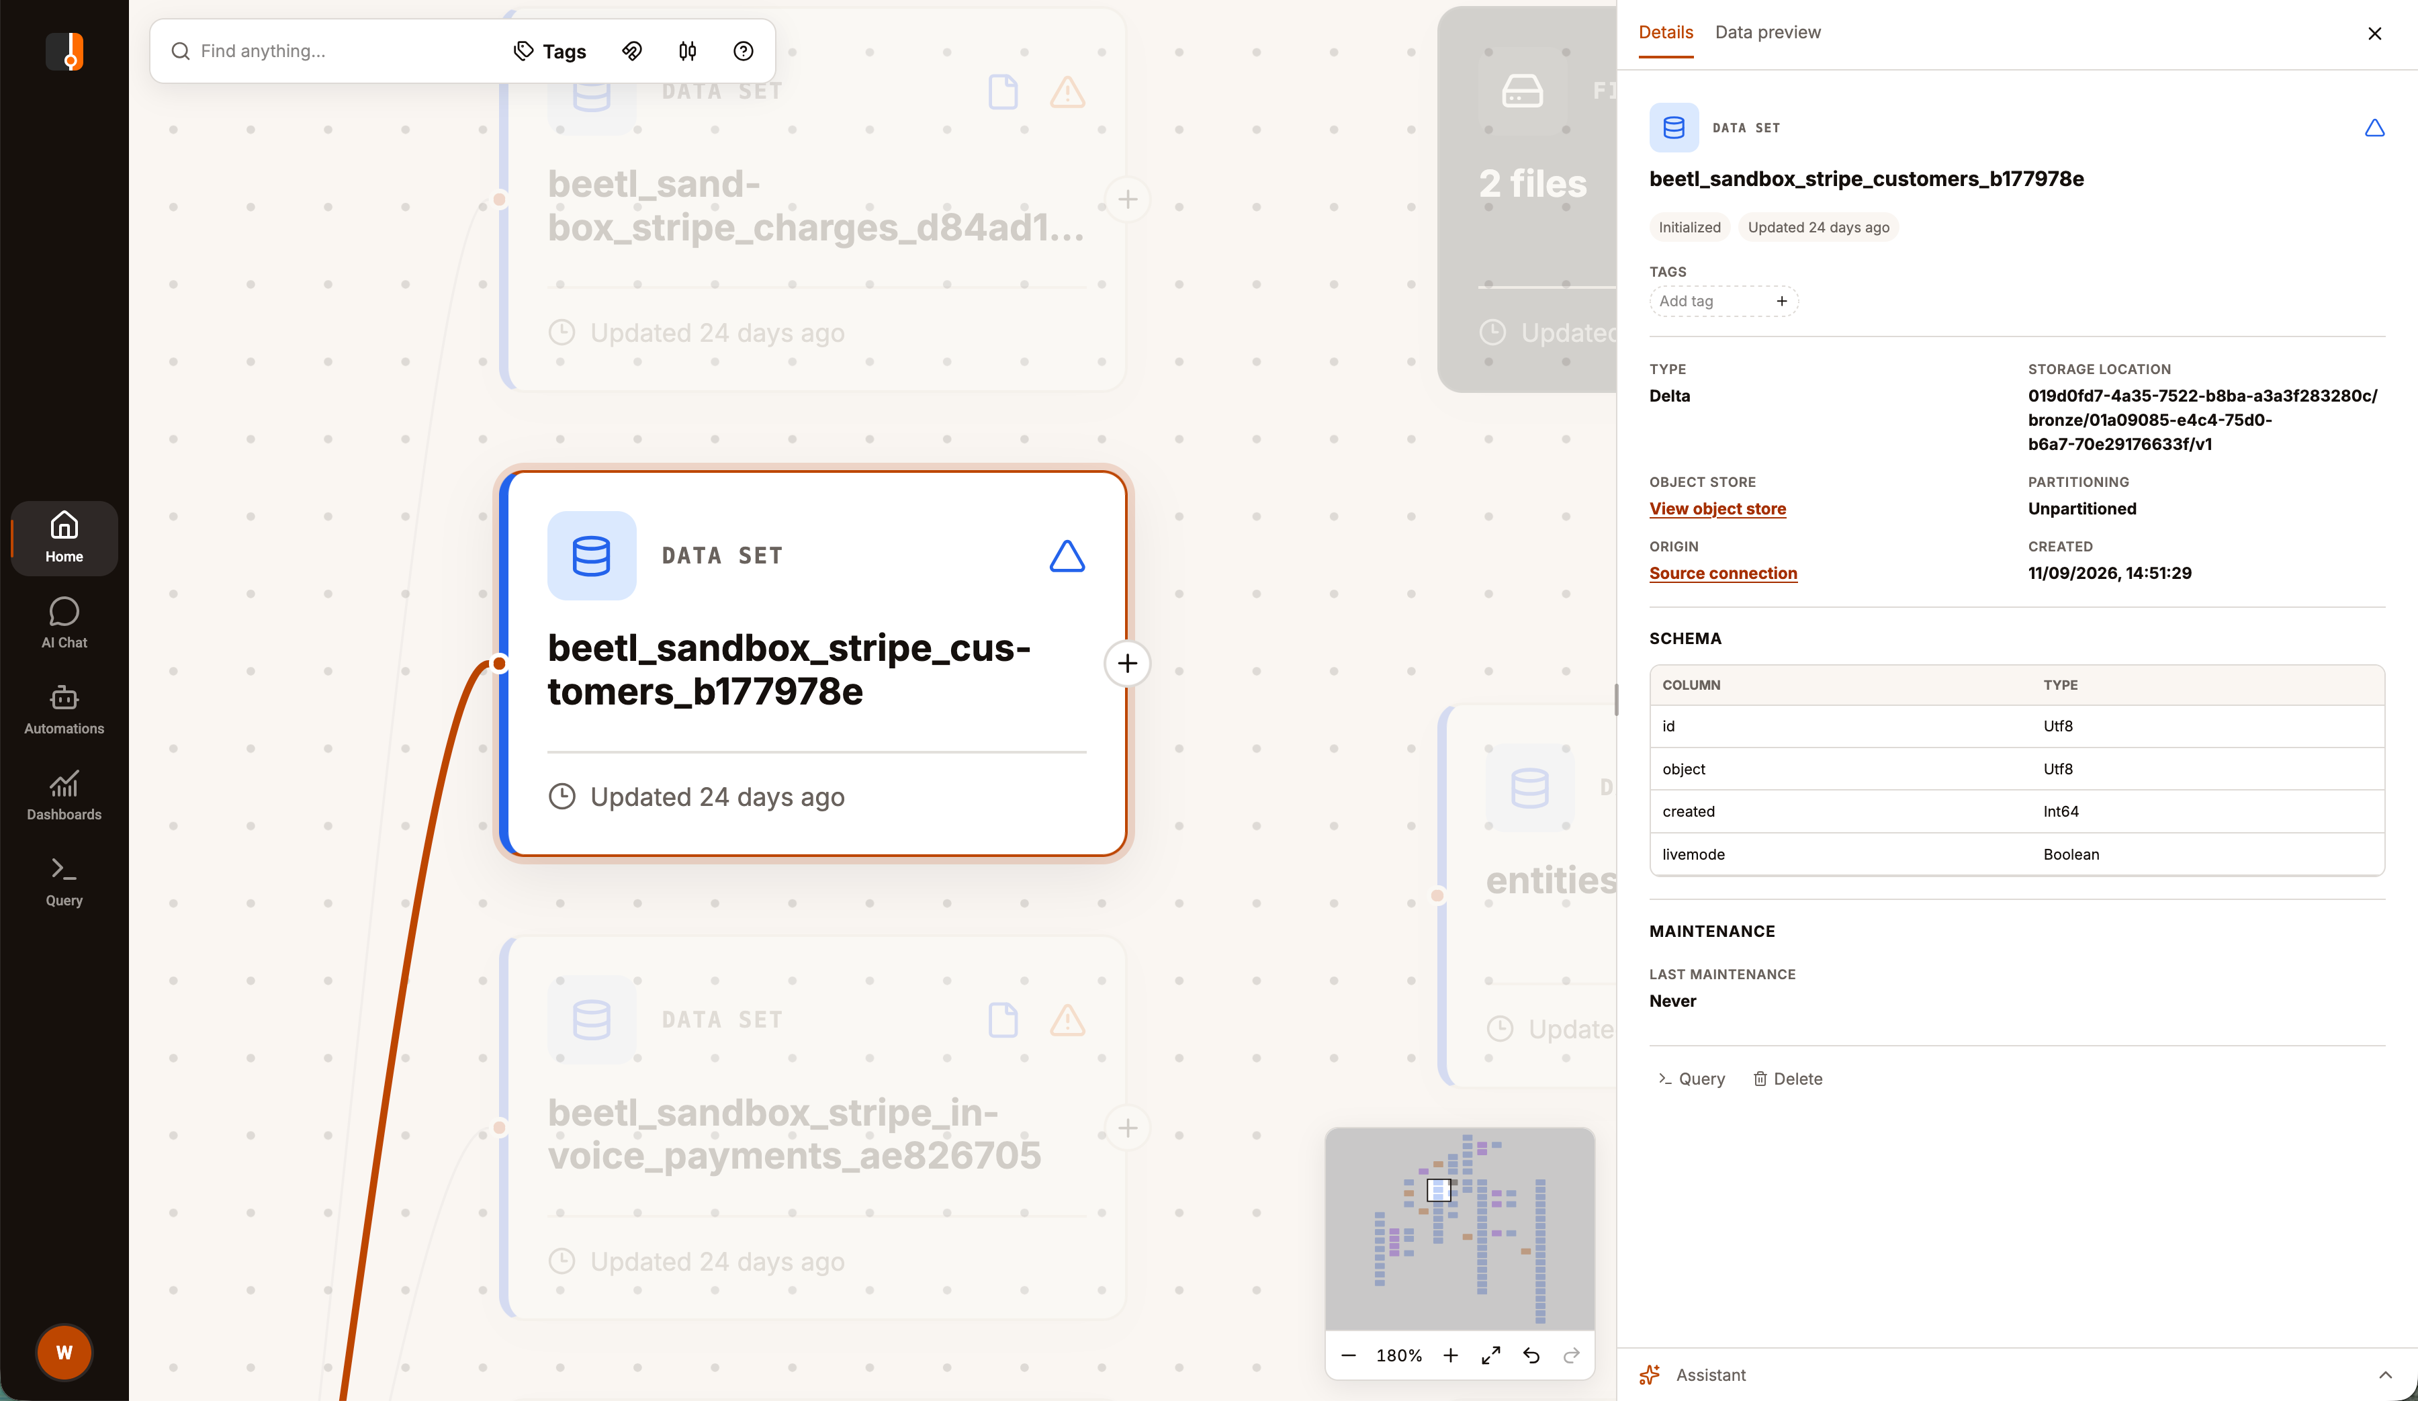Open the Query console in sidebar
This screenshot has height=1401, width=2418.
pyautogui.click(x=64, y=882)
